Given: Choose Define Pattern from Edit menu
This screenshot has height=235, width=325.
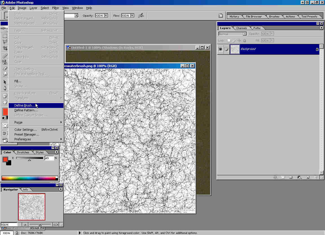Looking at the screenshot, I should pyautogui.click(x=26, y=110).
